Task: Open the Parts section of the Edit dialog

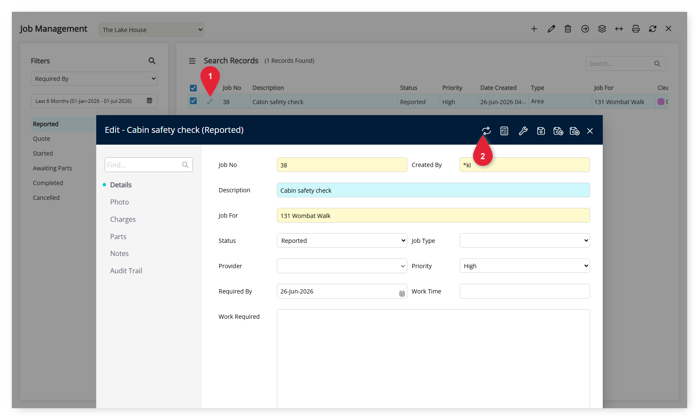Action: point(118,237)
